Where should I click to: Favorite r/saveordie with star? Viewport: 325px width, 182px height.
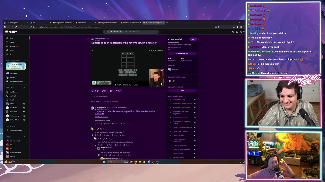click(x=24, y=112)
